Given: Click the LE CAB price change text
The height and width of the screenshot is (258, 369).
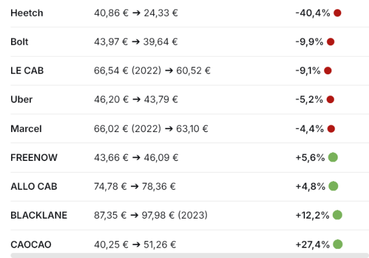Looking at the screenshot, I should pyautogui.click(x=152, y=71).
